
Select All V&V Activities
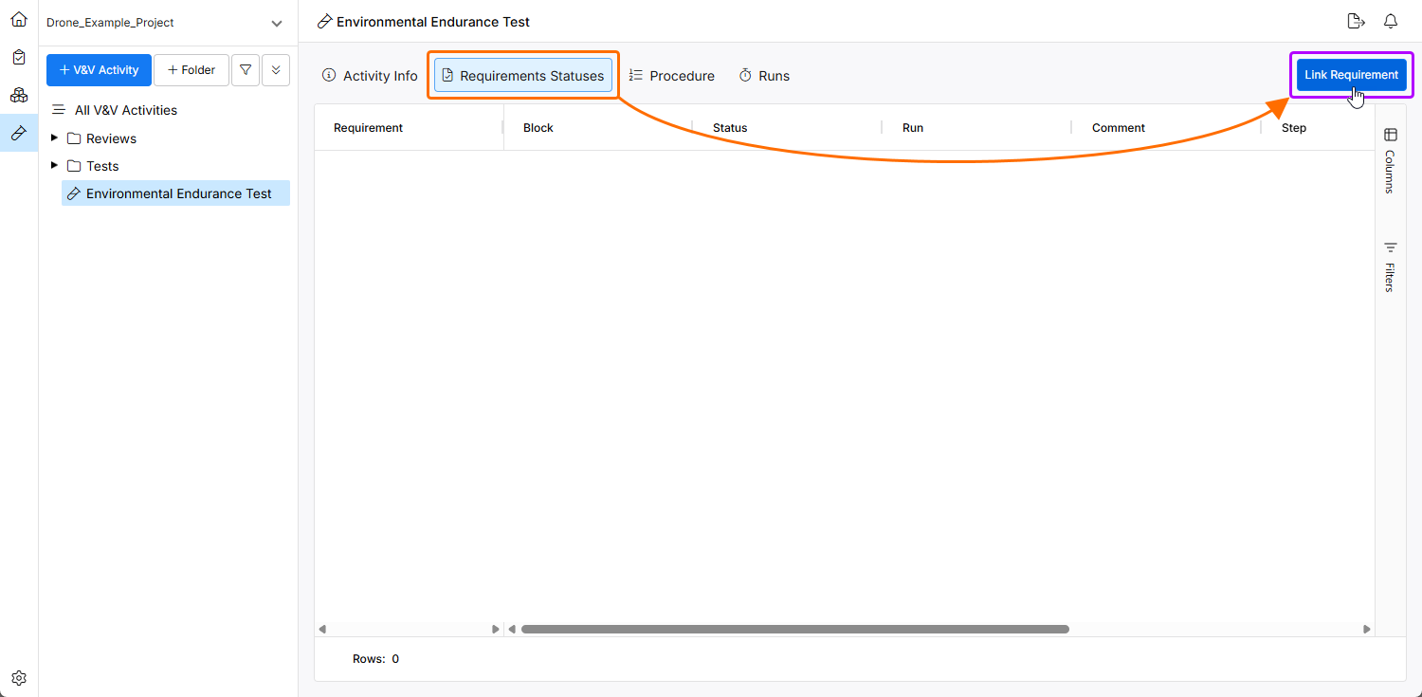coord(126,110)
